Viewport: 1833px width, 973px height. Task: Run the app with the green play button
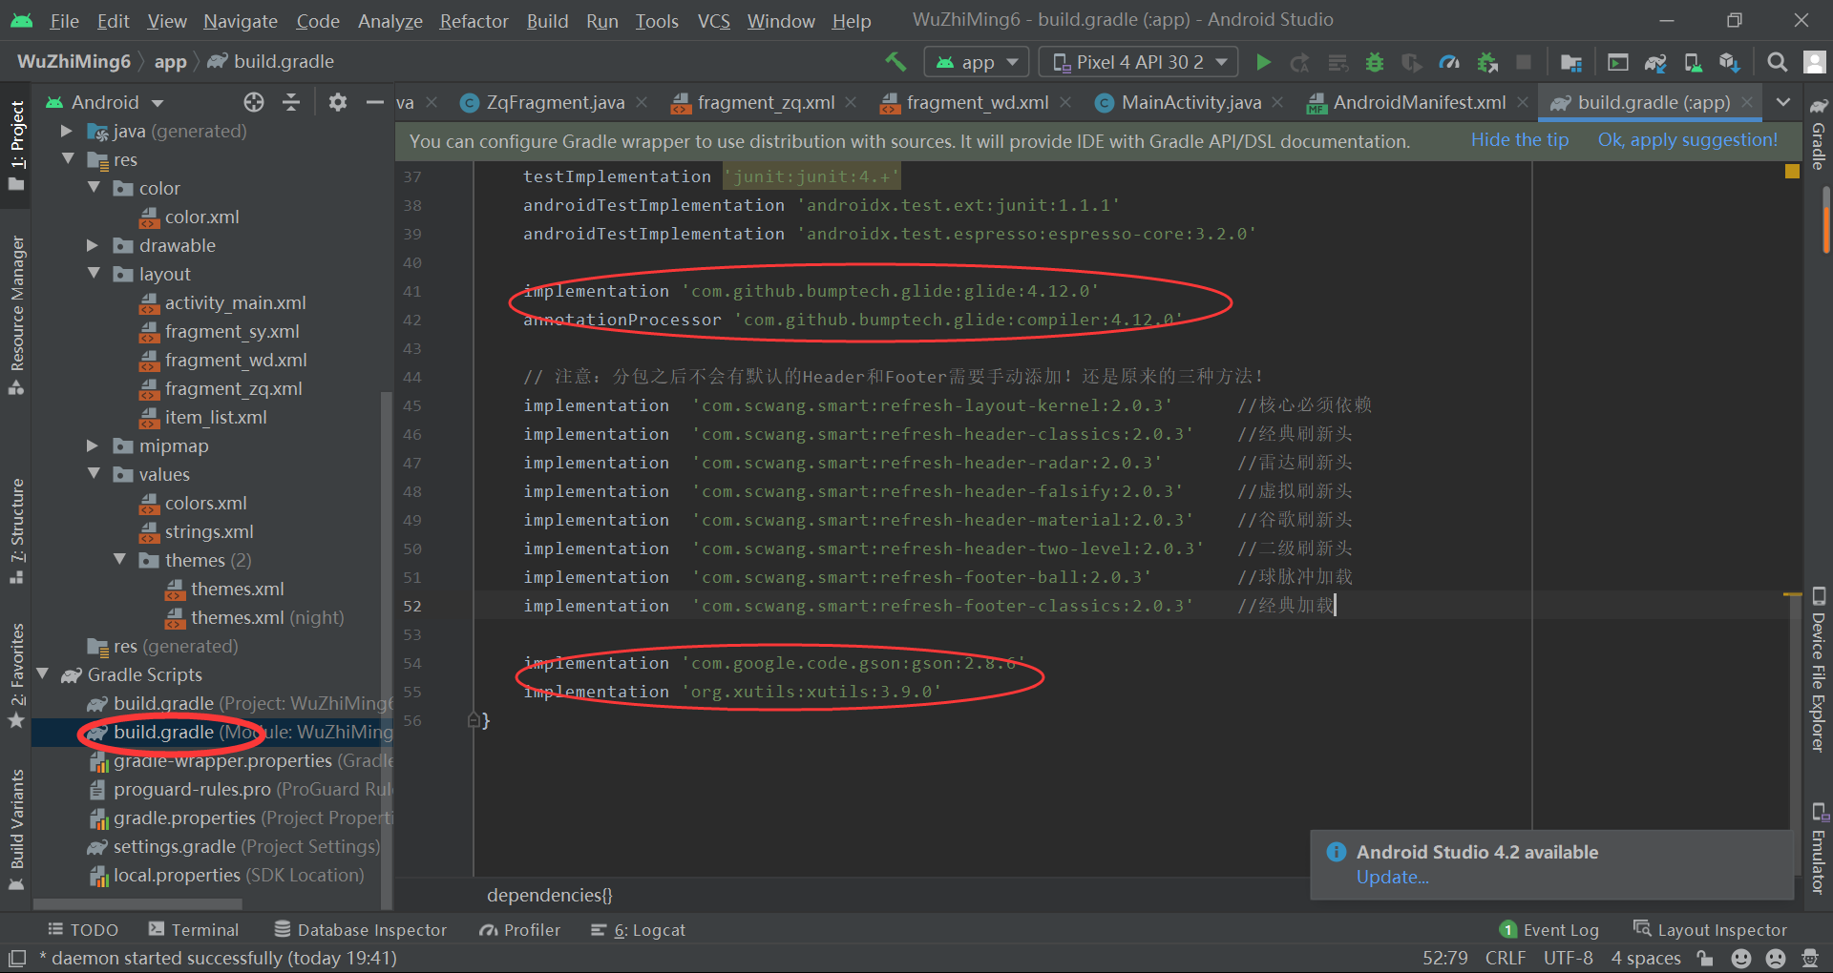[1263, 62]
